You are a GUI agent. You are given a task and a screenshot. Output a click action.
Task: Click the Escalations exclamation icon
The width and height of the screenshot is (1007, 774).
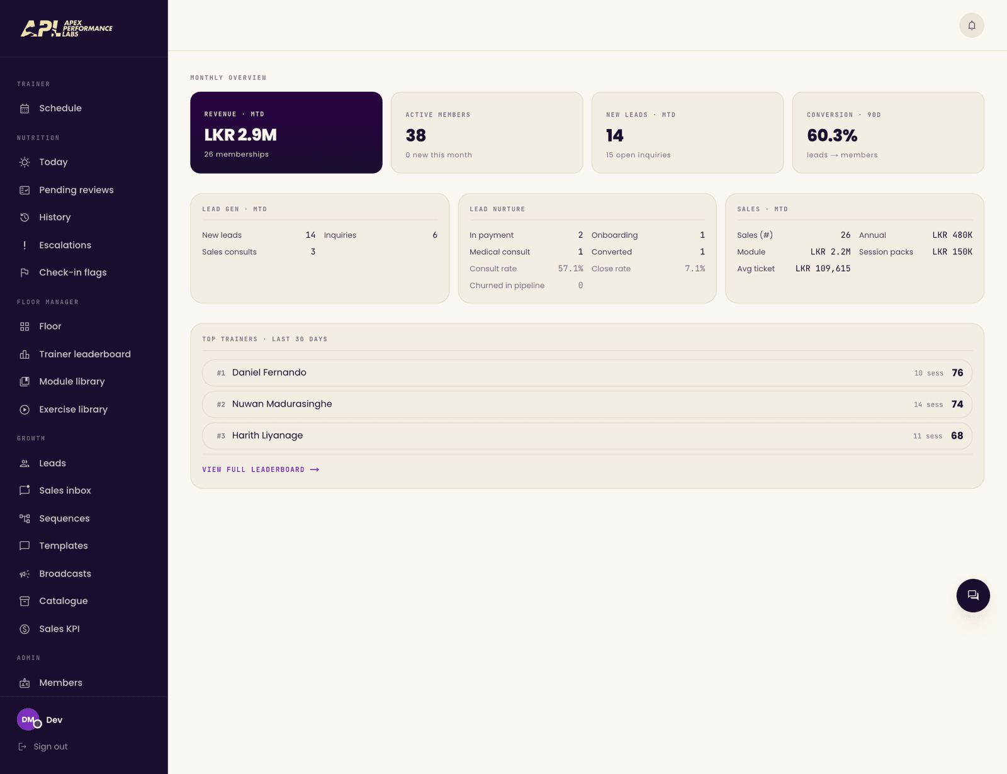[x=25, y=245]
